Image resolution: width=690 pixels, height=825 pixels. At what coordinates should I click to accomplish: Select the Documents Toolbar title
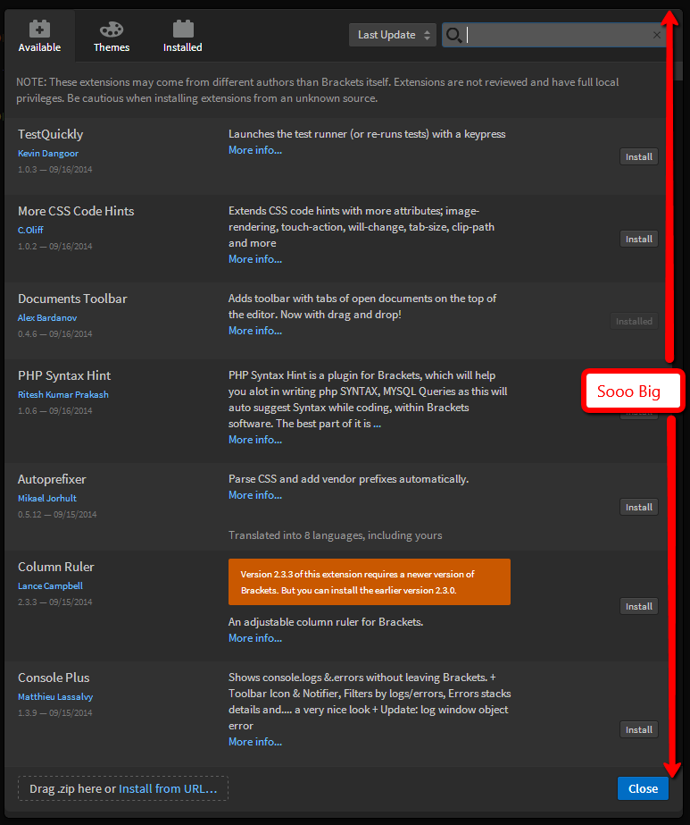72,299
